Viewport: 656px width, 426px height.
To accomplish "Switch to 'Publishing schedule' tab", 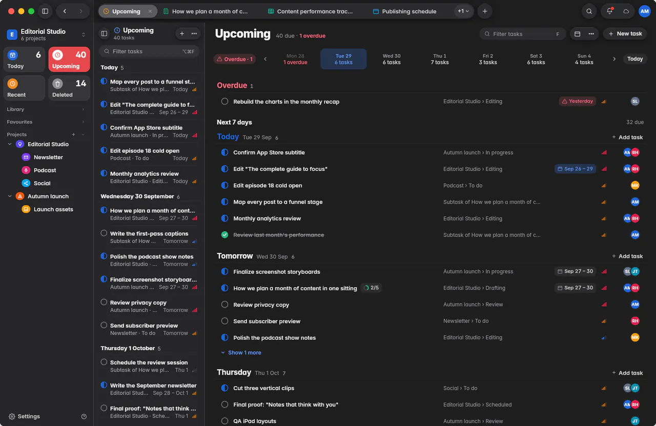I will 405,11.
